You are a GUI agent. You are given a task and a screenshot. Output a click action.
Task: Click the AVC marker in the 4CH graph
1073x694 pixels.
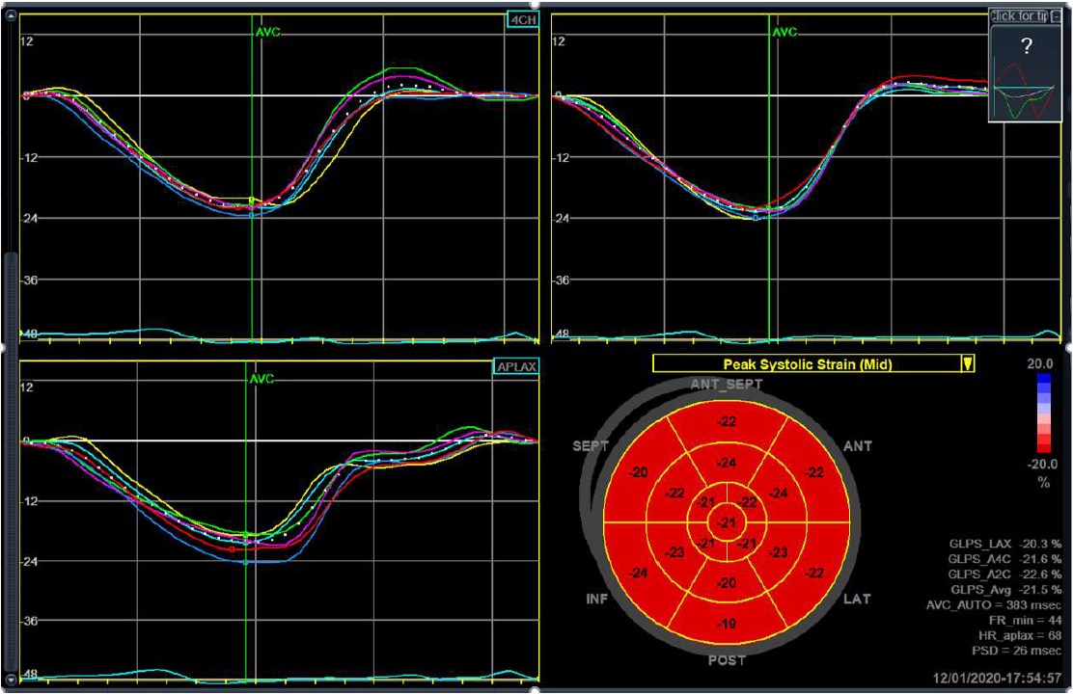pyautogui.click(x=267, y=32)
